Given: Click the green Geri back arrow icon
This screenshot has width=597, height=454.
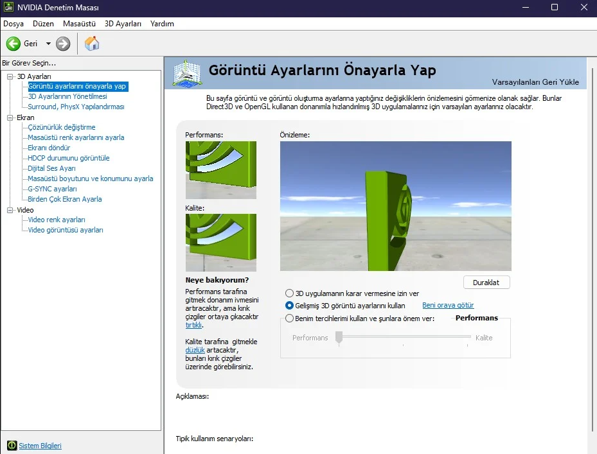Looking at the screenshot, I should [x=13, y=44].
